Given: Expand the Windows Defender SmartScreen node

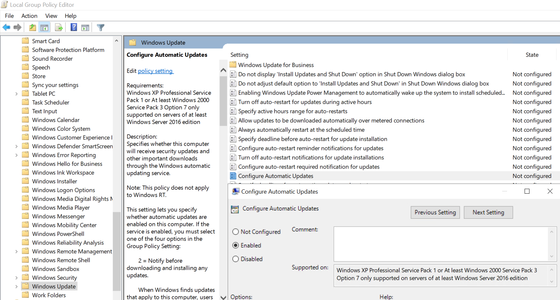Looking at the screenshot, I should tap(17, 146).
